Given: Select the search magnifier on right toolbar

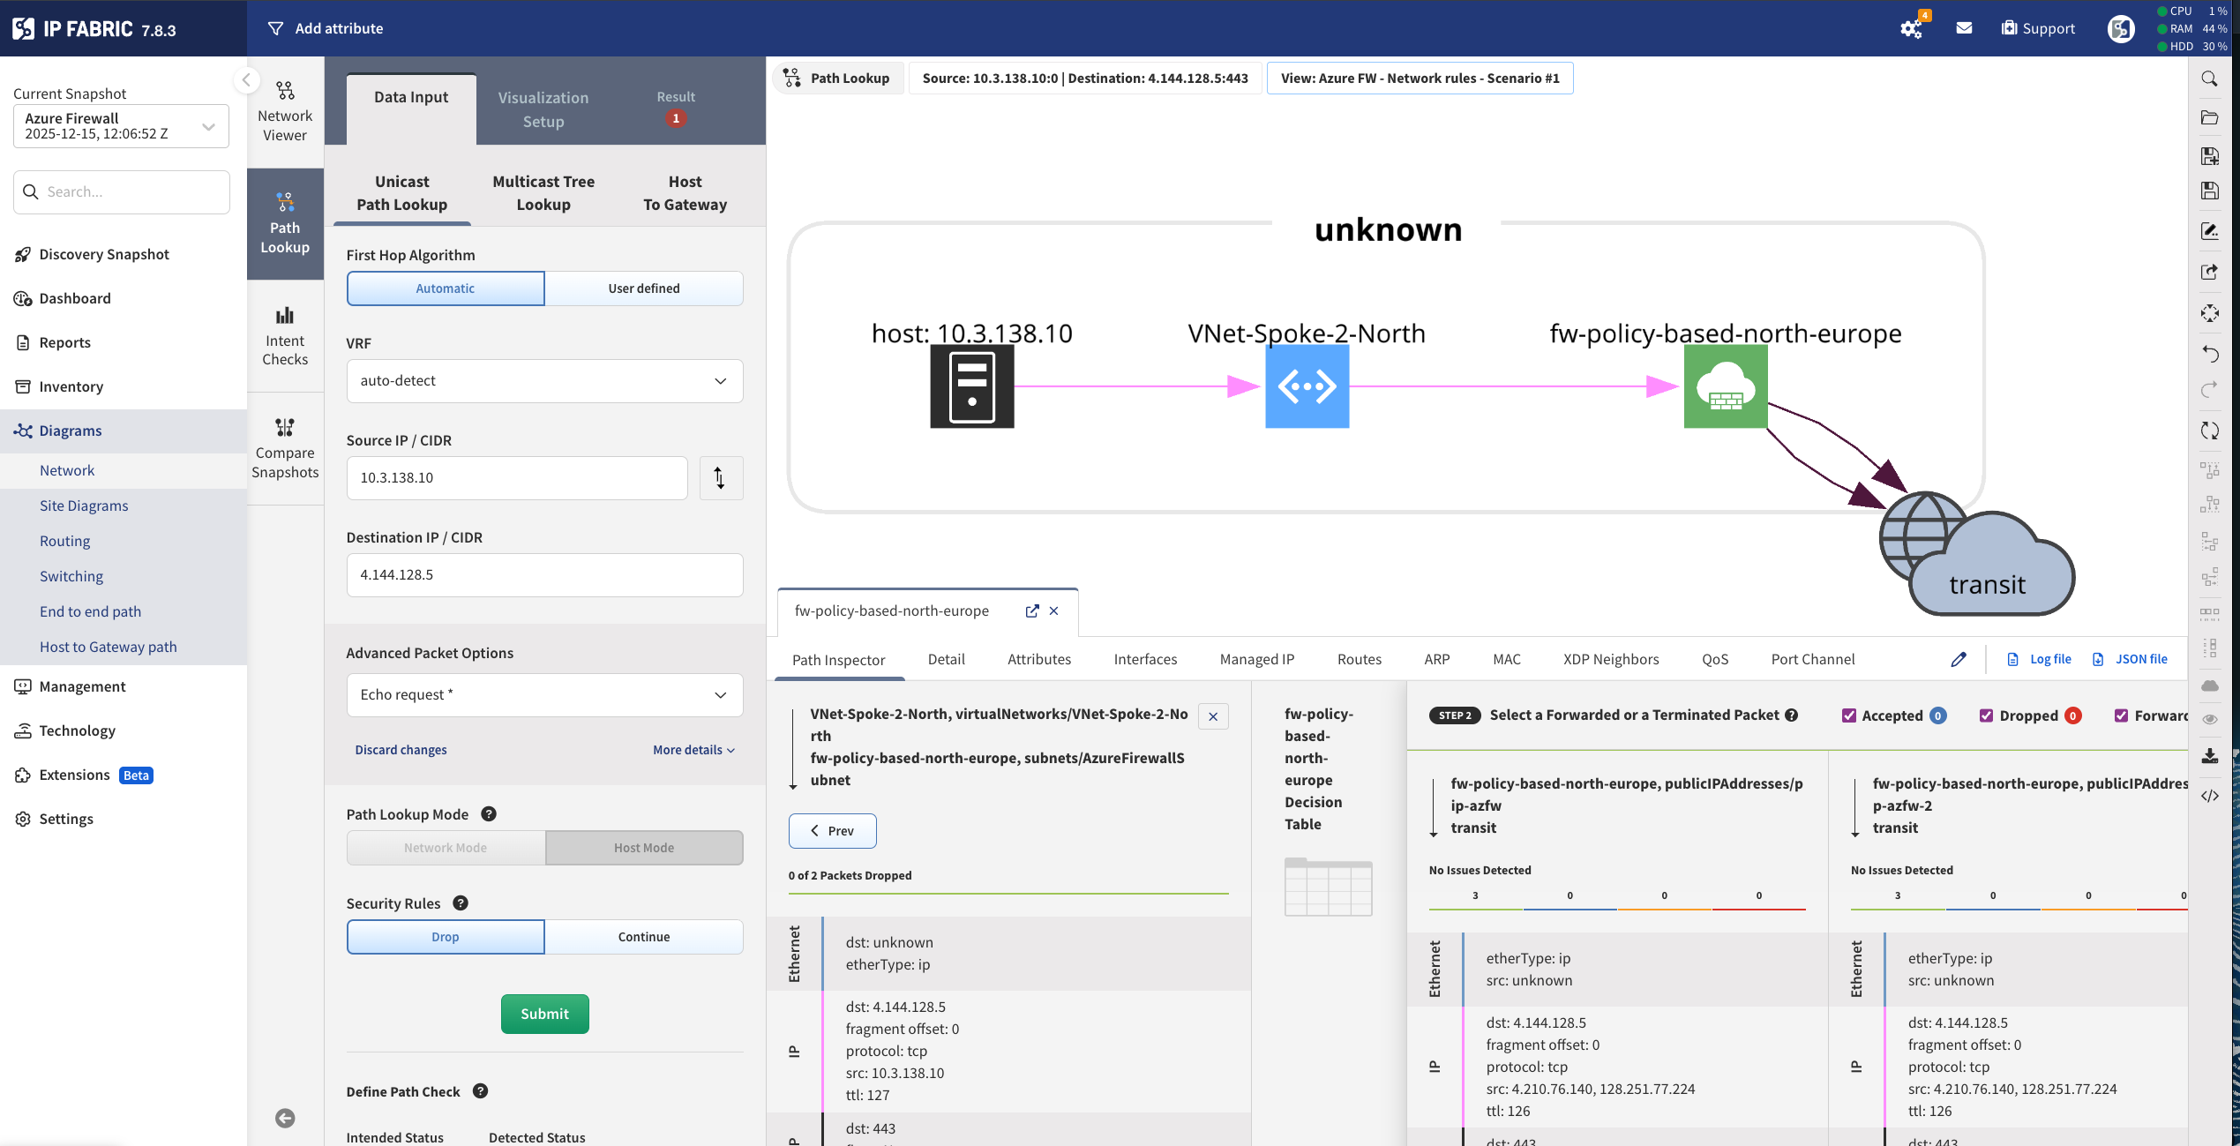Looking at the screenshot, I should pyautogui.click(x=2210, y=79).
